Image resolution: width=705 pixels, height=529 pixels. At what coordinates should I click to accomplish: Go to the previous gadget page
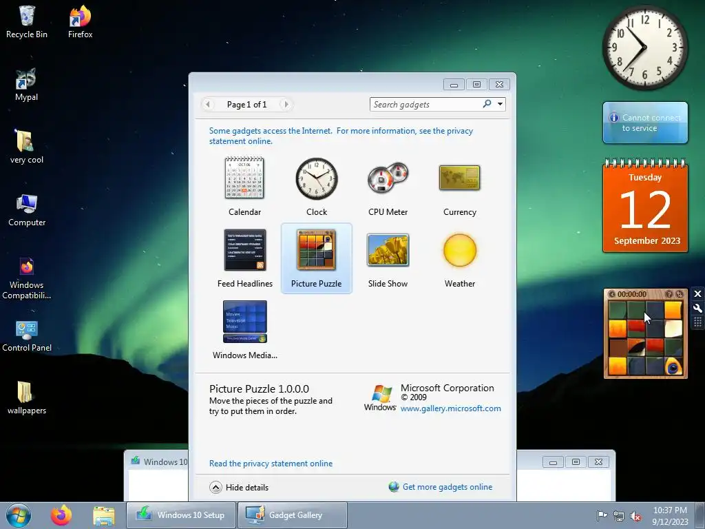[x=208, y=105]
